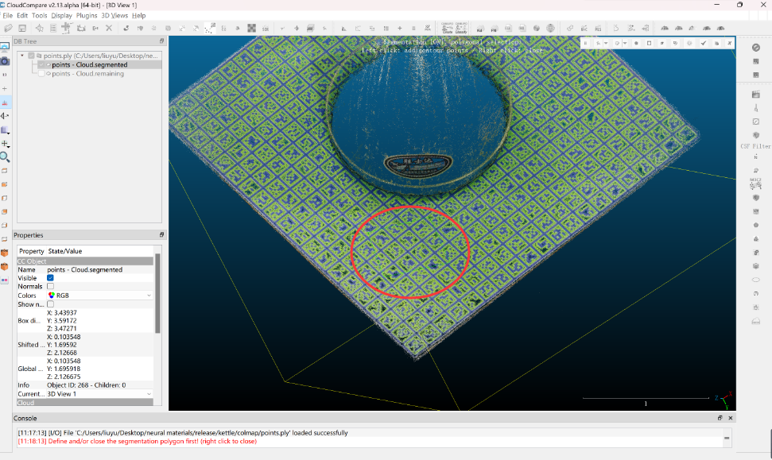
Task: Click the Save icon in main toolbar
Action: click(22, 29)
